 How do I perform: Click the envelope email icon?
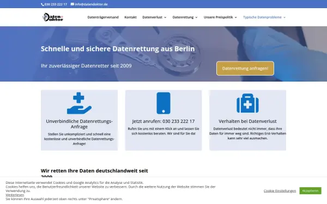[72, 4]
